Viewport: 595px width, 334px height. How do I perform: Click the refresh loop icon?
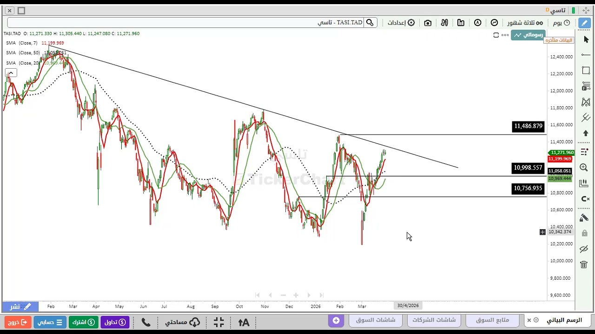pos(496,35)
